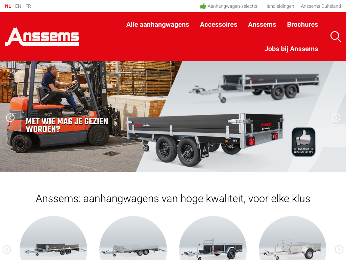Open Jobs bij Anssems page

(291, 49)
